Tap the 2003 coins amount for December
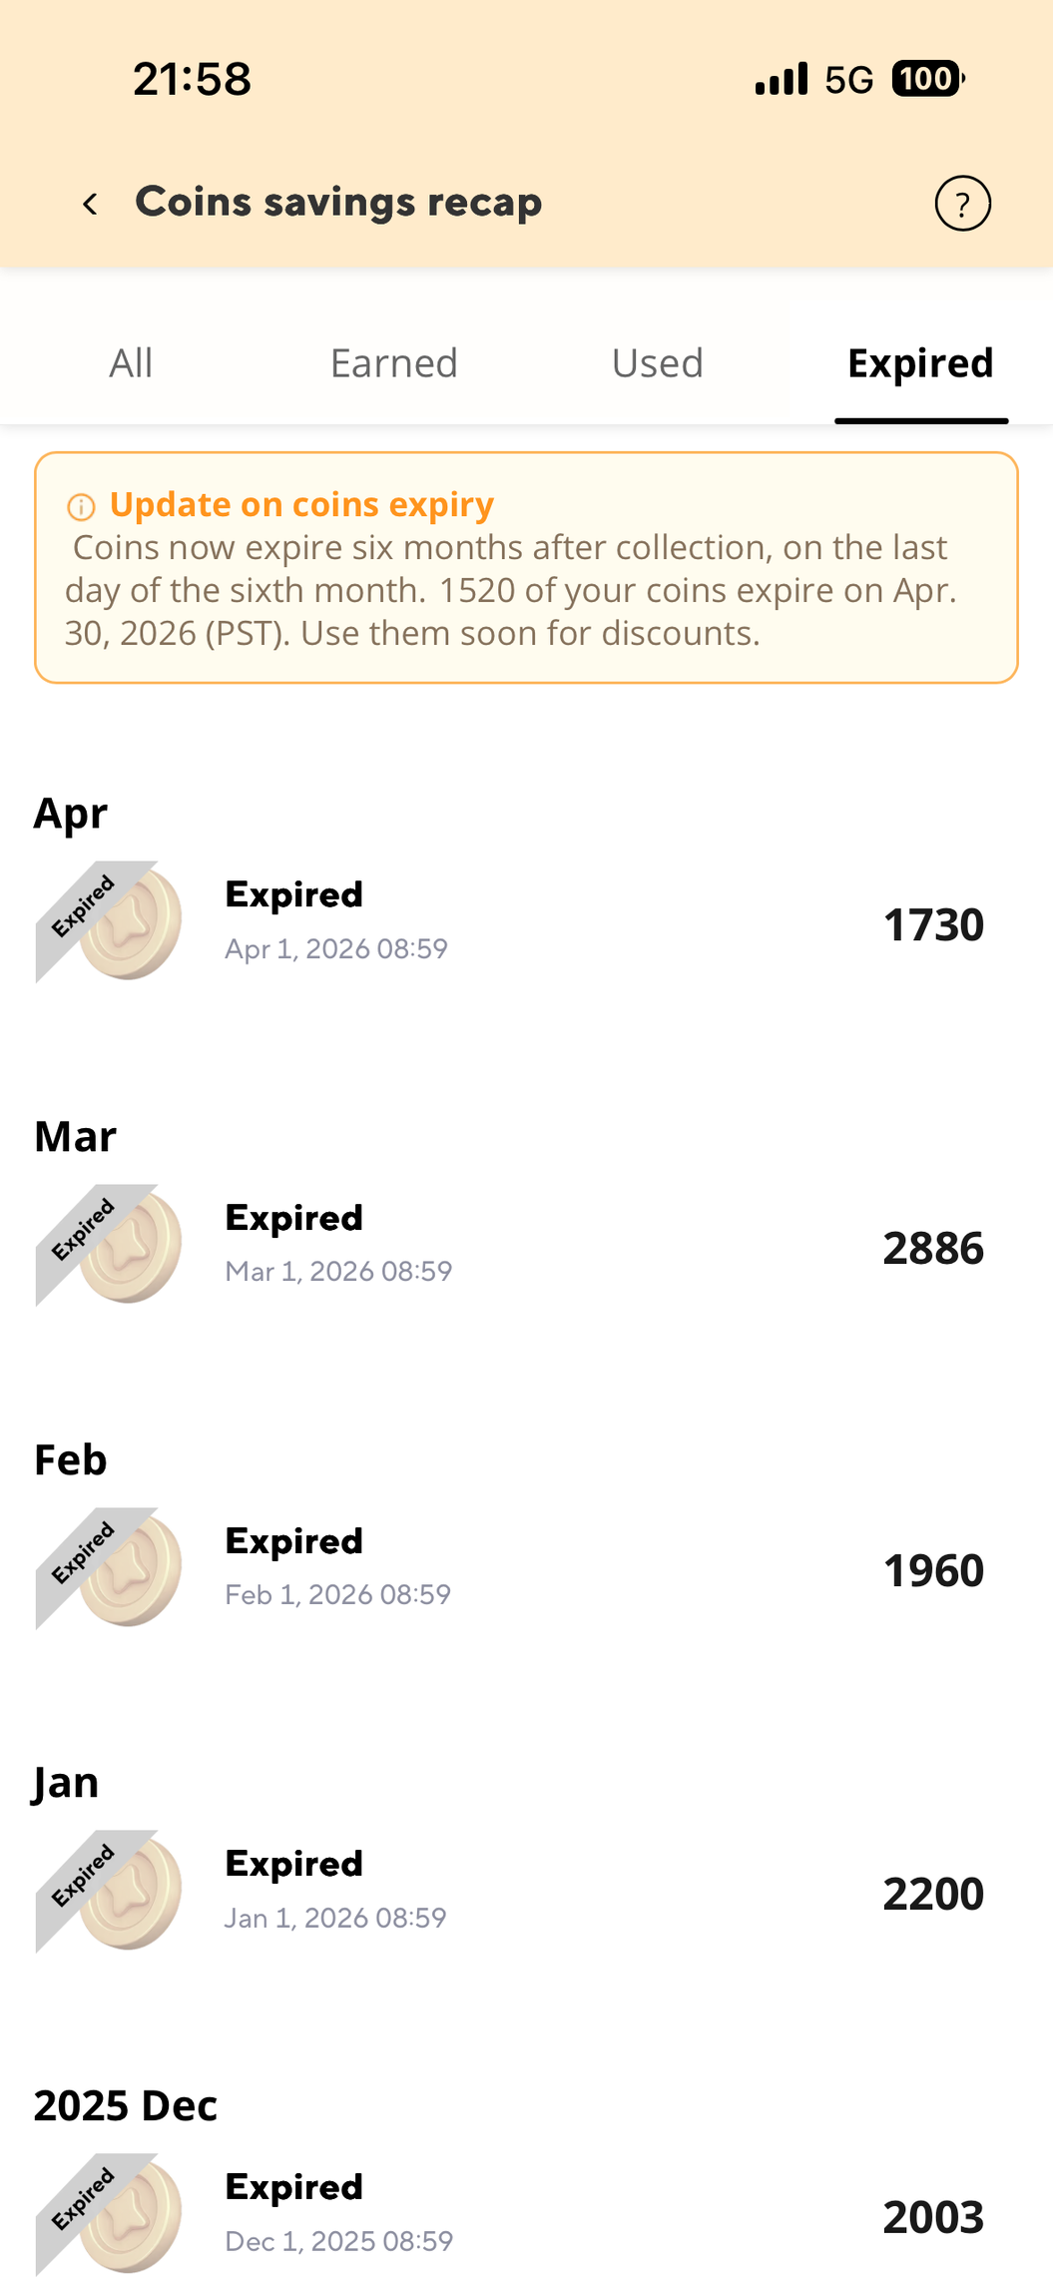 (x=933, y=2217)
